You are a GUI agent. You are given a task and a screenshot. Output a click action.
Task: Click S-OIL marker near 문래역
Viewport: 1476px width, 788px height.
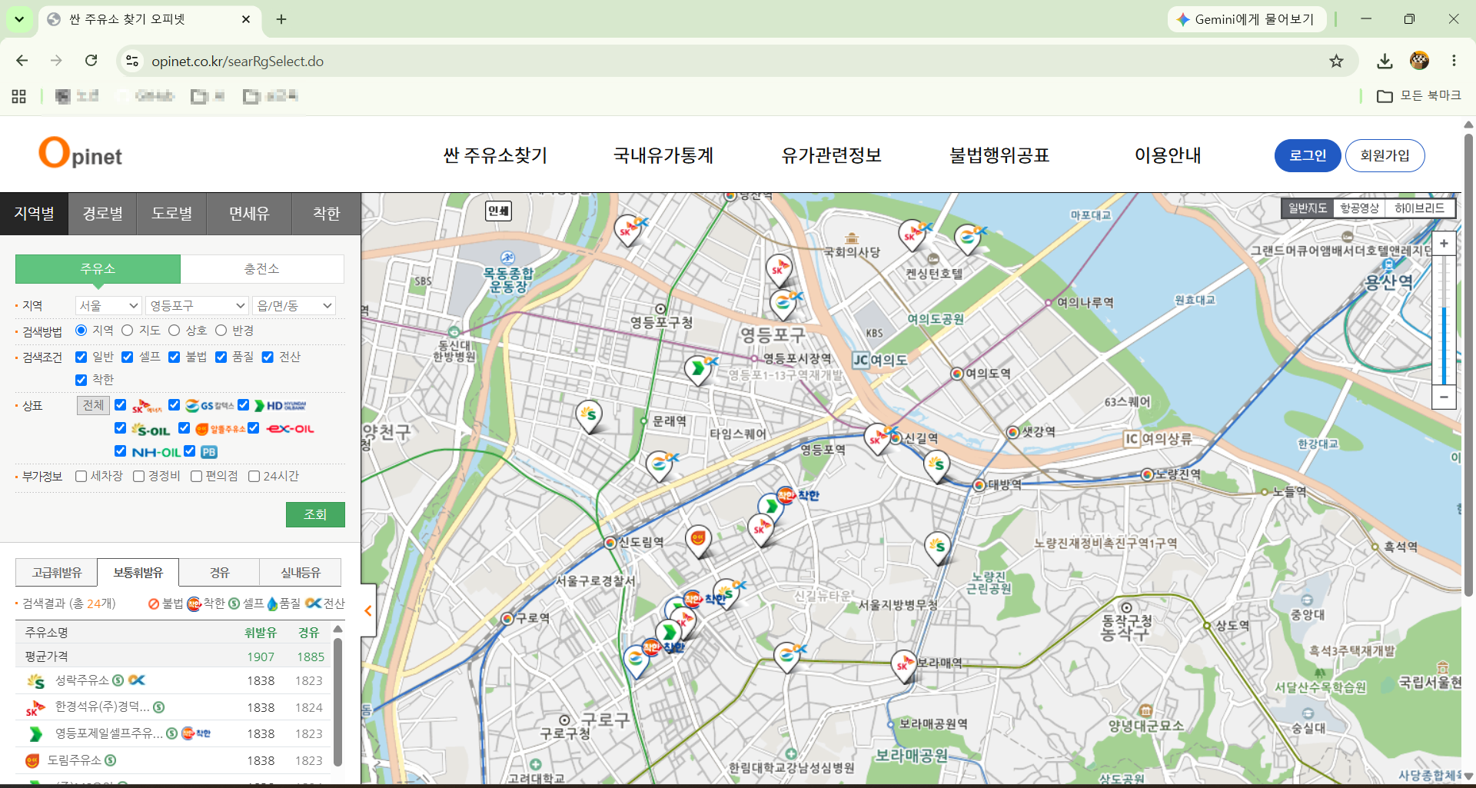tap(589, 417)
